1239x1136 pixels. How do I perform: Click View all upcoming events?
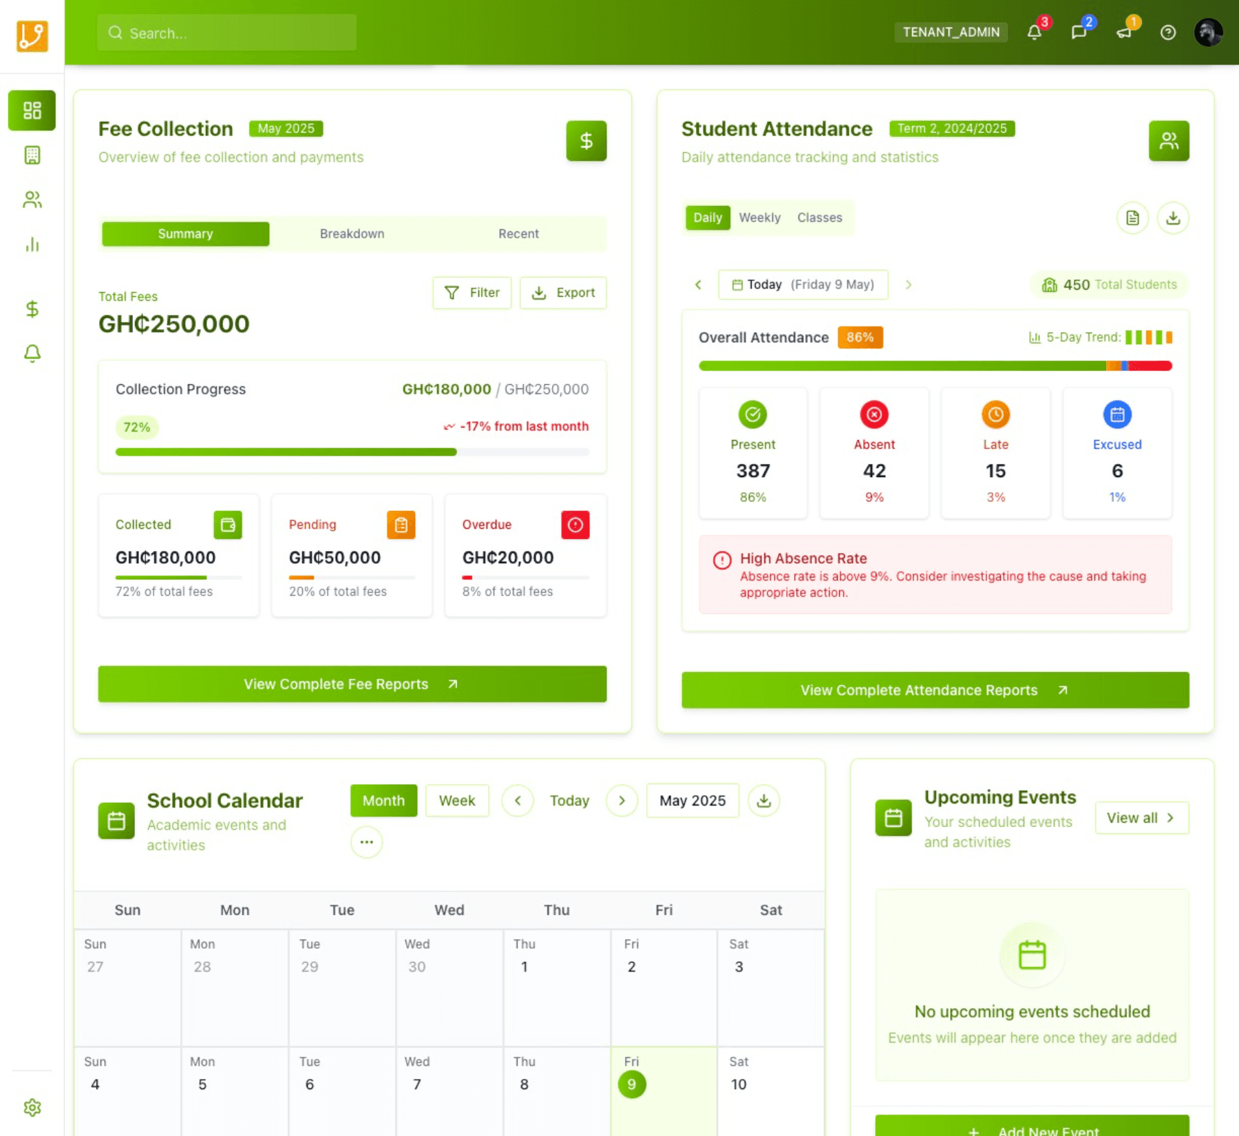(1142, 818)
